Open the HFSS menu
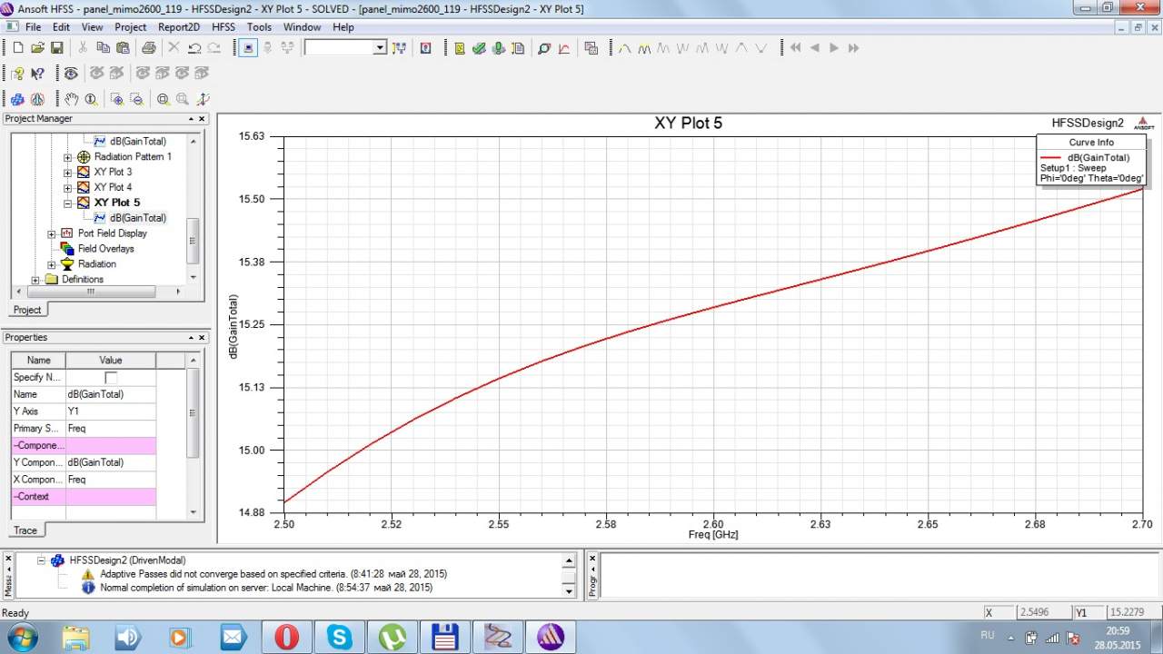Screen dimensions: 1163x654 tap(224, 27)
